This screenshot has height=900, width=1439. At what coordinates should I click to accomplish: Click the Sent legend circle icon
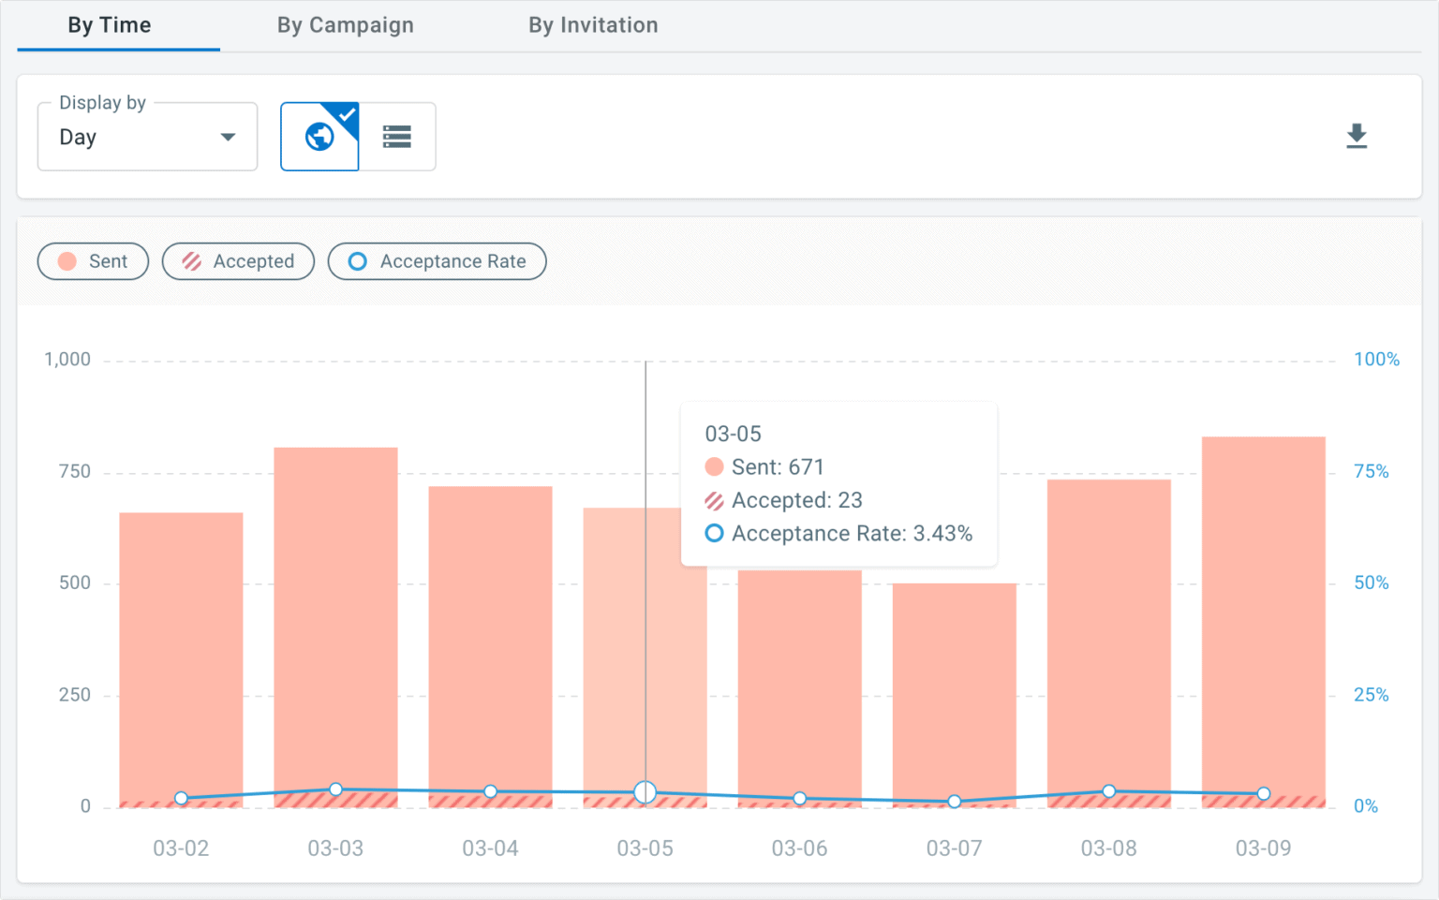[67, 261]
